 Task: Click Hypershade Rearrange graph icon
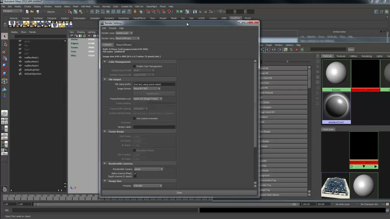(x=285, y=50)
